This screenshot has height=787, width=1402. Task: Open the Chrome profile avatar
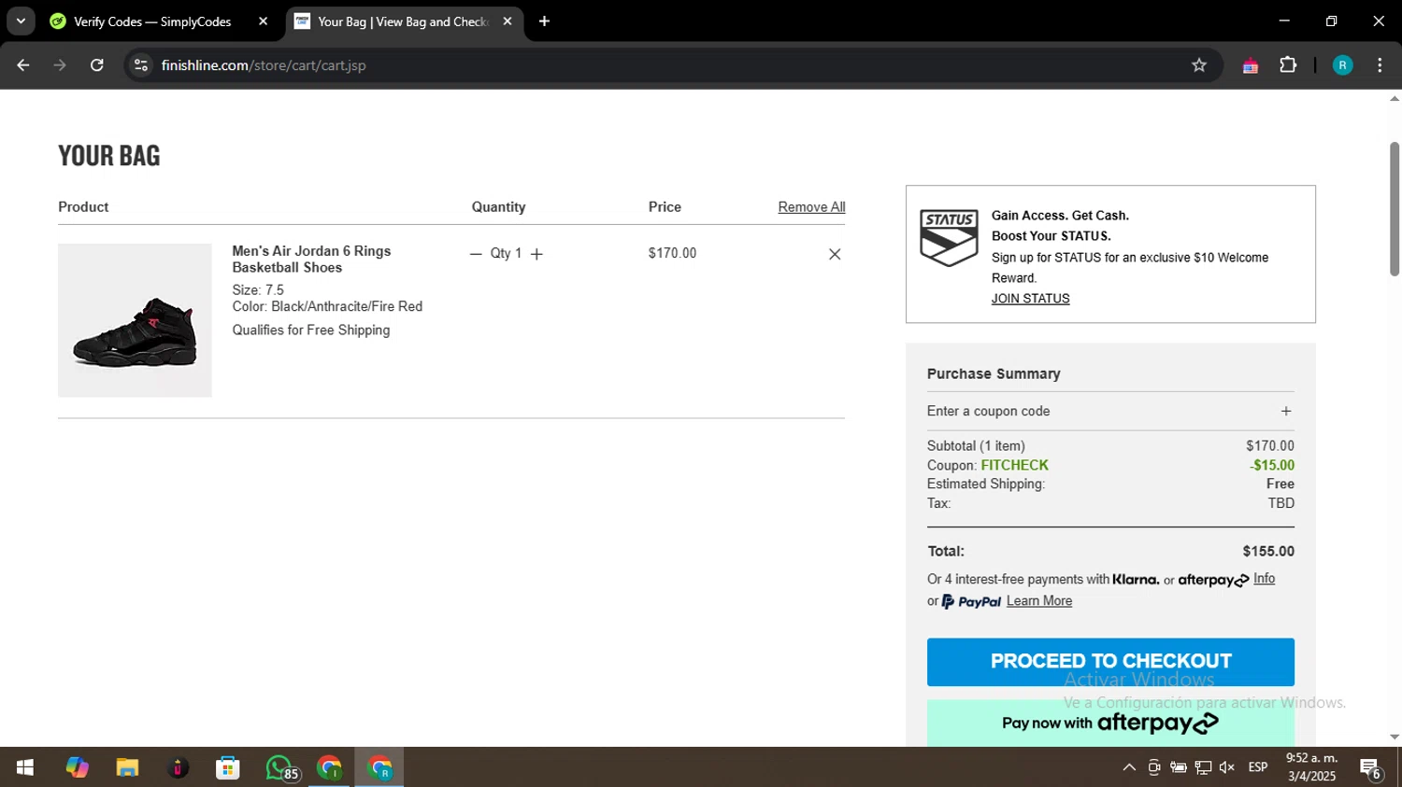[x=1342, y=65]
